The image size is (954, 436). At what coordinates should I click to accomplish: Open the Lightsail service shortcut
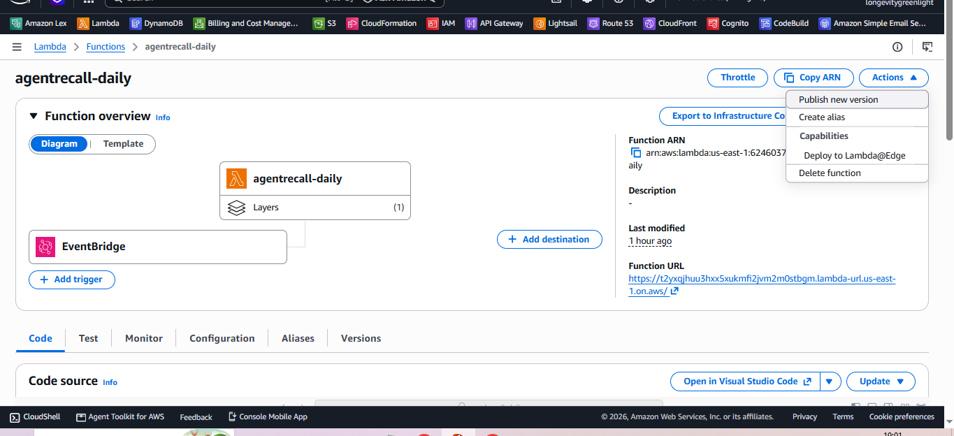pos(556,23)
